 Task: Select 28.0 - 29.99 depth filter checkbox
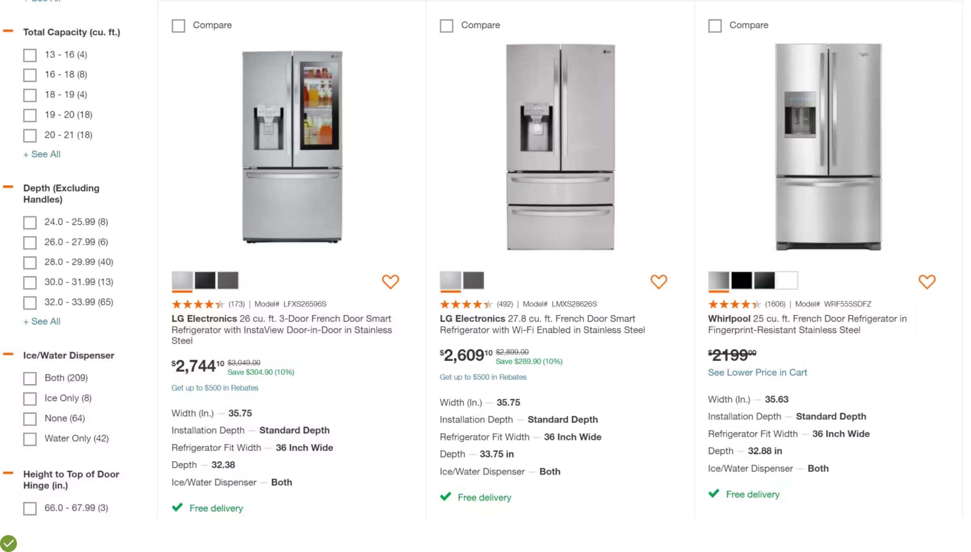[30, 262]
